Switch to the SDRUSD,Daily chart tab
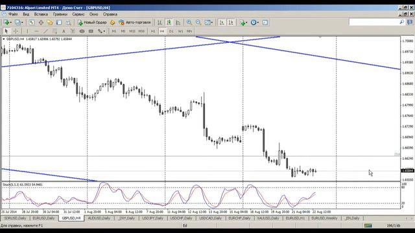 [16, 218]
